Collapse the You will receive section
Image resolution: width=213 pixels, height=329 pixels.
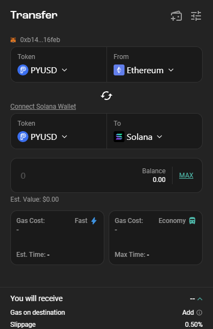tap(200, 299)
